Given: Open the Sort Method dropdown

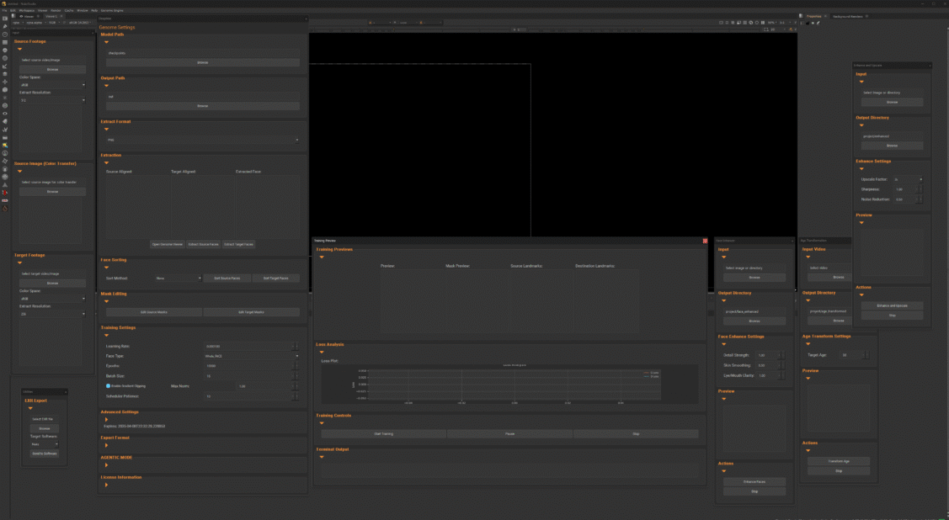Looking at the screenshot, I should coord(179,278).
